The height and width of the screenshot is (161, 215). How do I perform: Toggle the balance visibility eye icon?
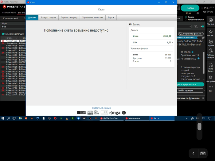(198, 13)
